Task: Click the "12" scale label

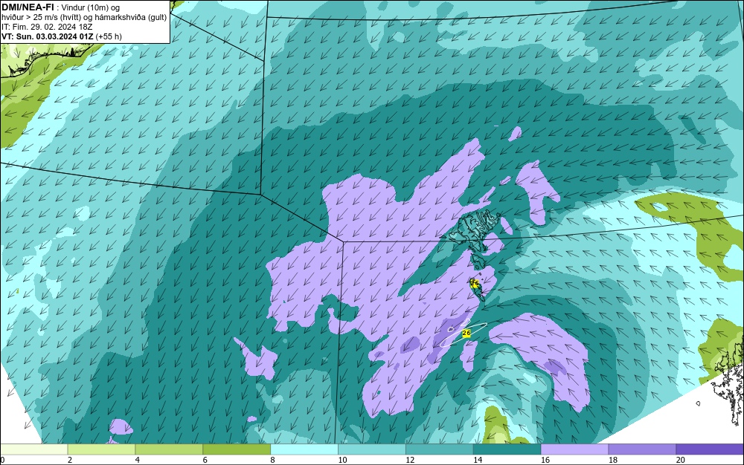Action: pyautogui.click(x=410, y=460)
